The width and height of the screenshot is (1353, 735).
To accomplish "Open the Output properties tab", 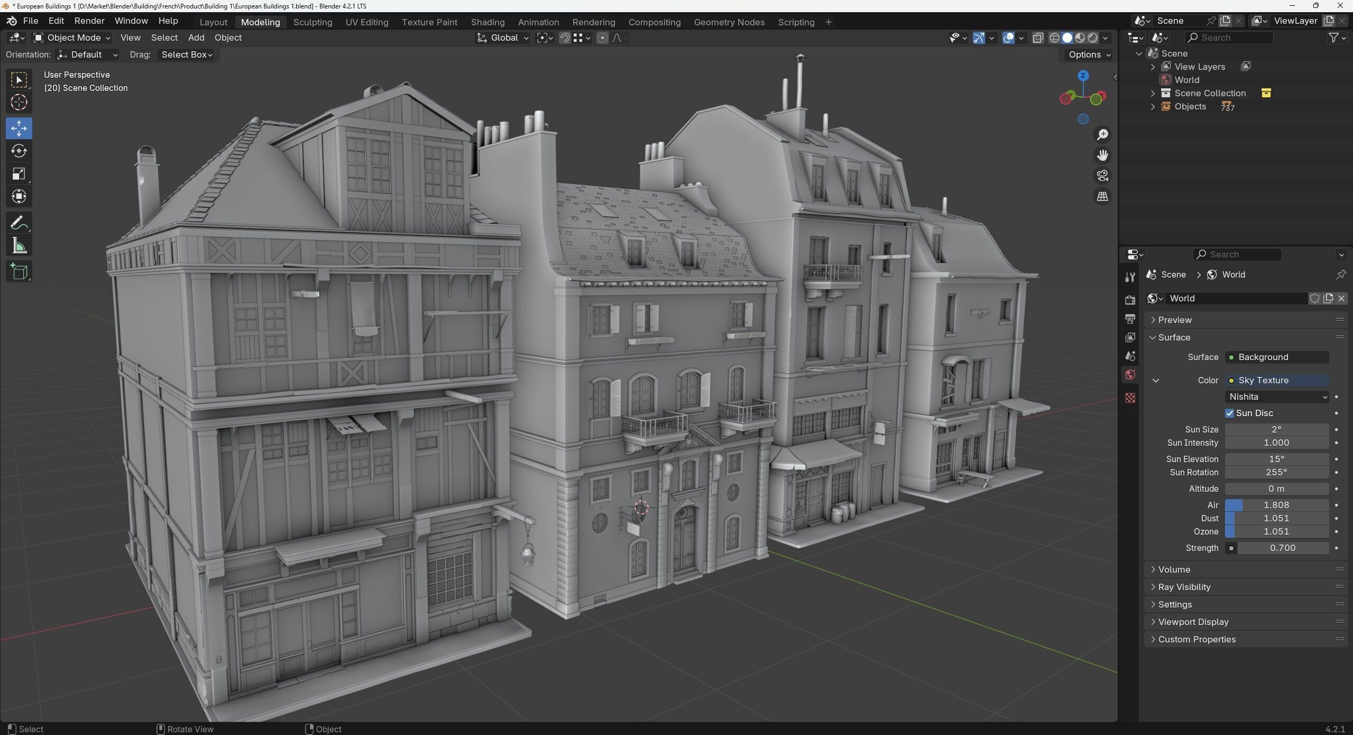I will pyautogui.click(x=1130, y=319).
